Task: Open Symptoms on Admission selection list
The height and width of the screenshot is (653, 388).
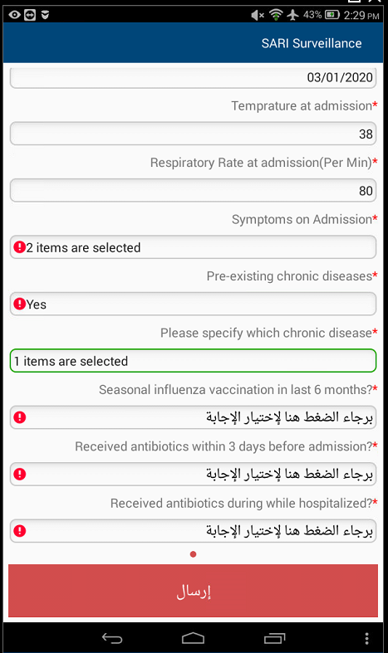Action: click(x=193, y=247)
